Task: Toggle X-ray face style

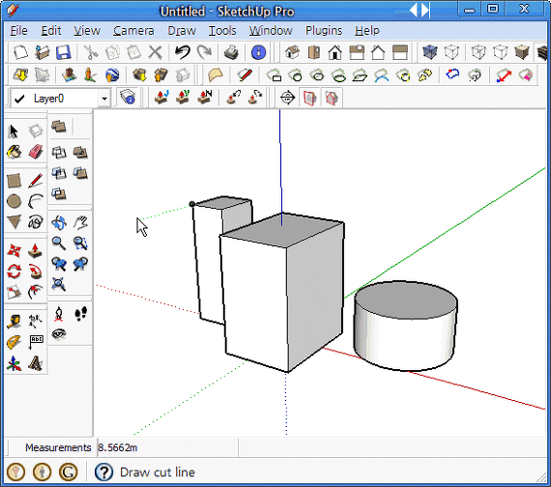Action: coord(430,52)
